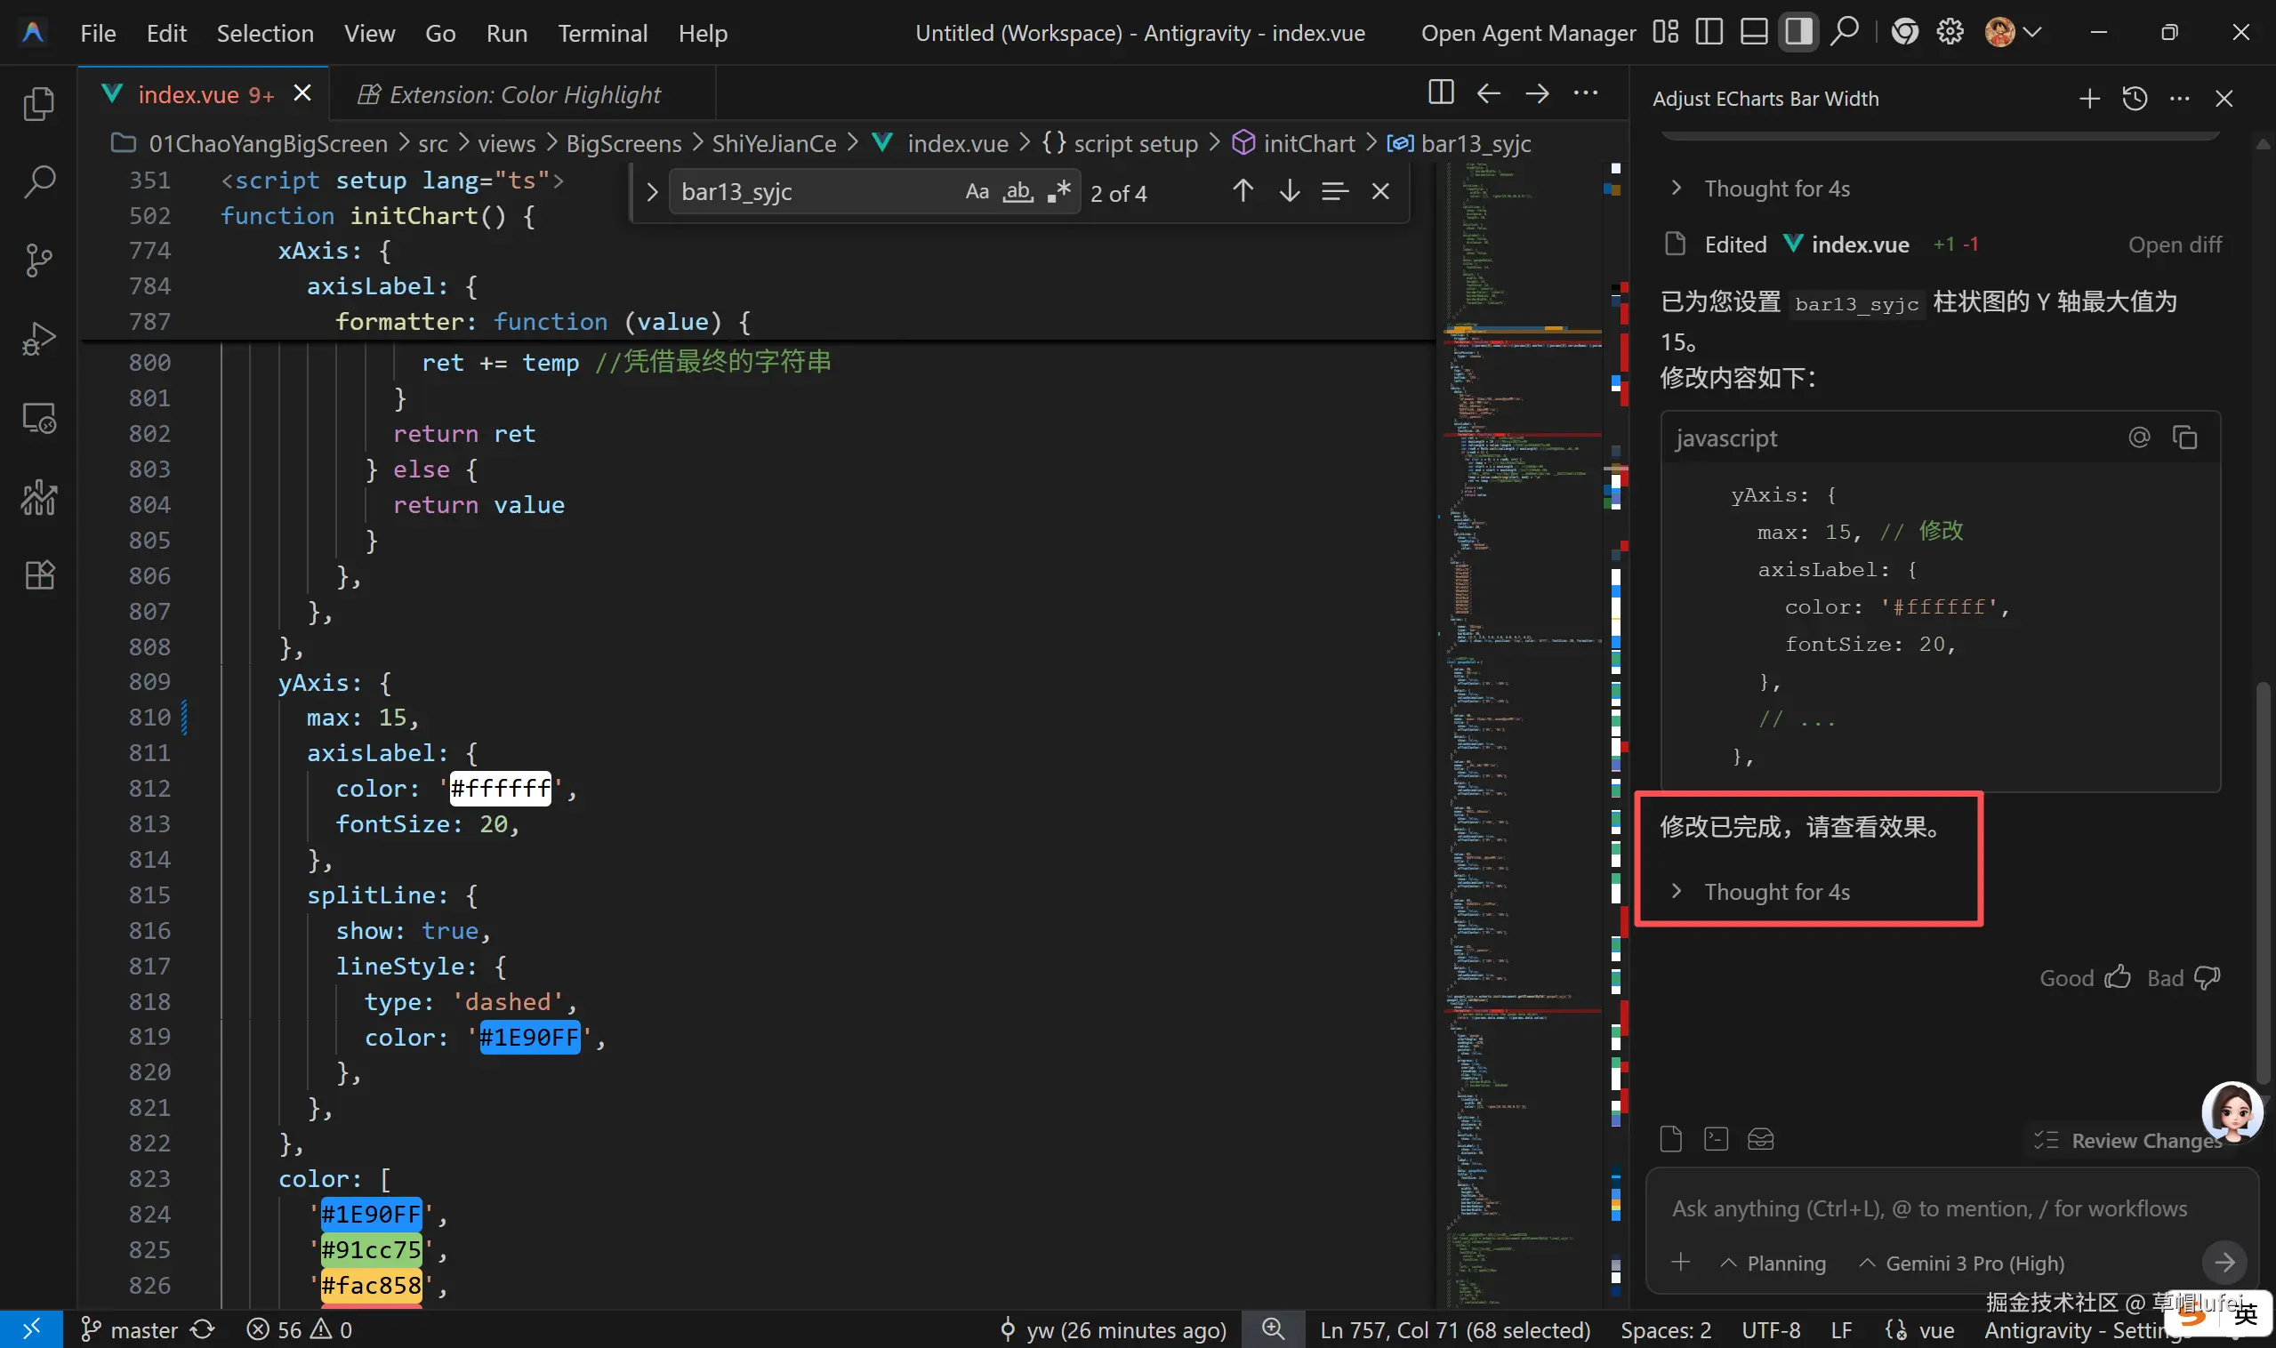The height and width of the screenshot is (1348, 2276).
Task: Open the Run and Debug view
Action: click(x=38, y=339)
